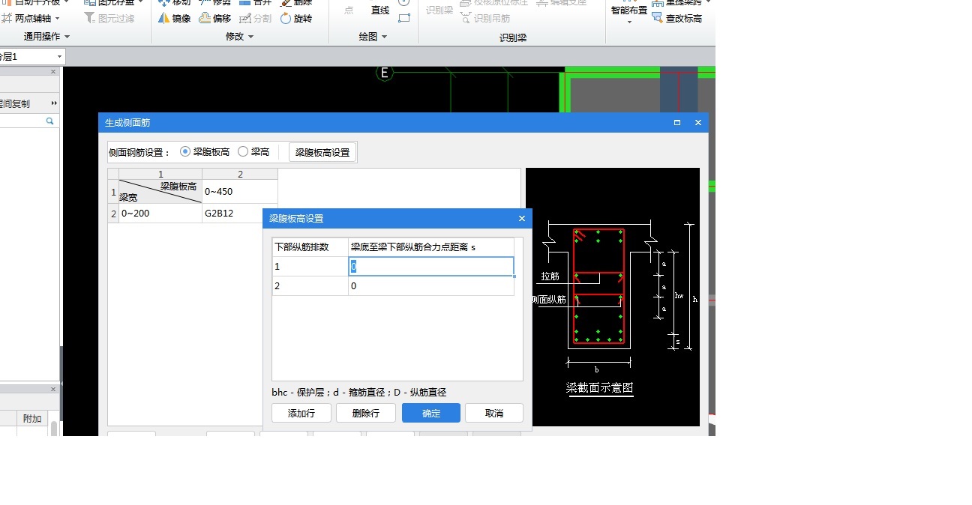Open the floor layer combo box
Image resolution: width=972 pixels, height=505 pixels.
[x=31, y=56]
